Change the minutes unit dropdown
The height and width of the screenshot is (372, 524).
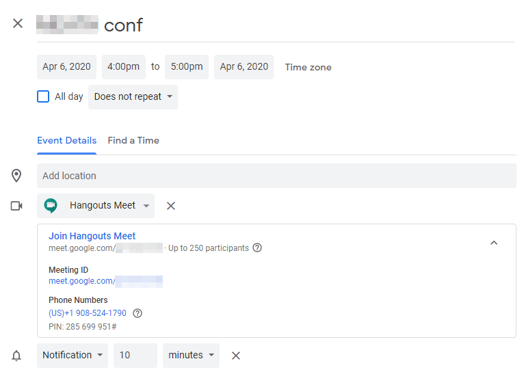click(x=191, y=356)
